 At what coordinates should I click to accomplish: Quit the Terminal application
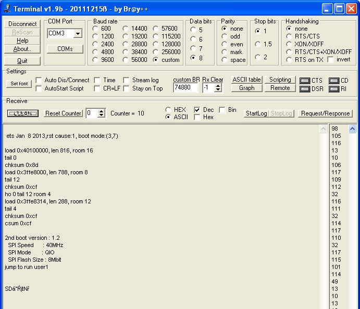point(22,61)
